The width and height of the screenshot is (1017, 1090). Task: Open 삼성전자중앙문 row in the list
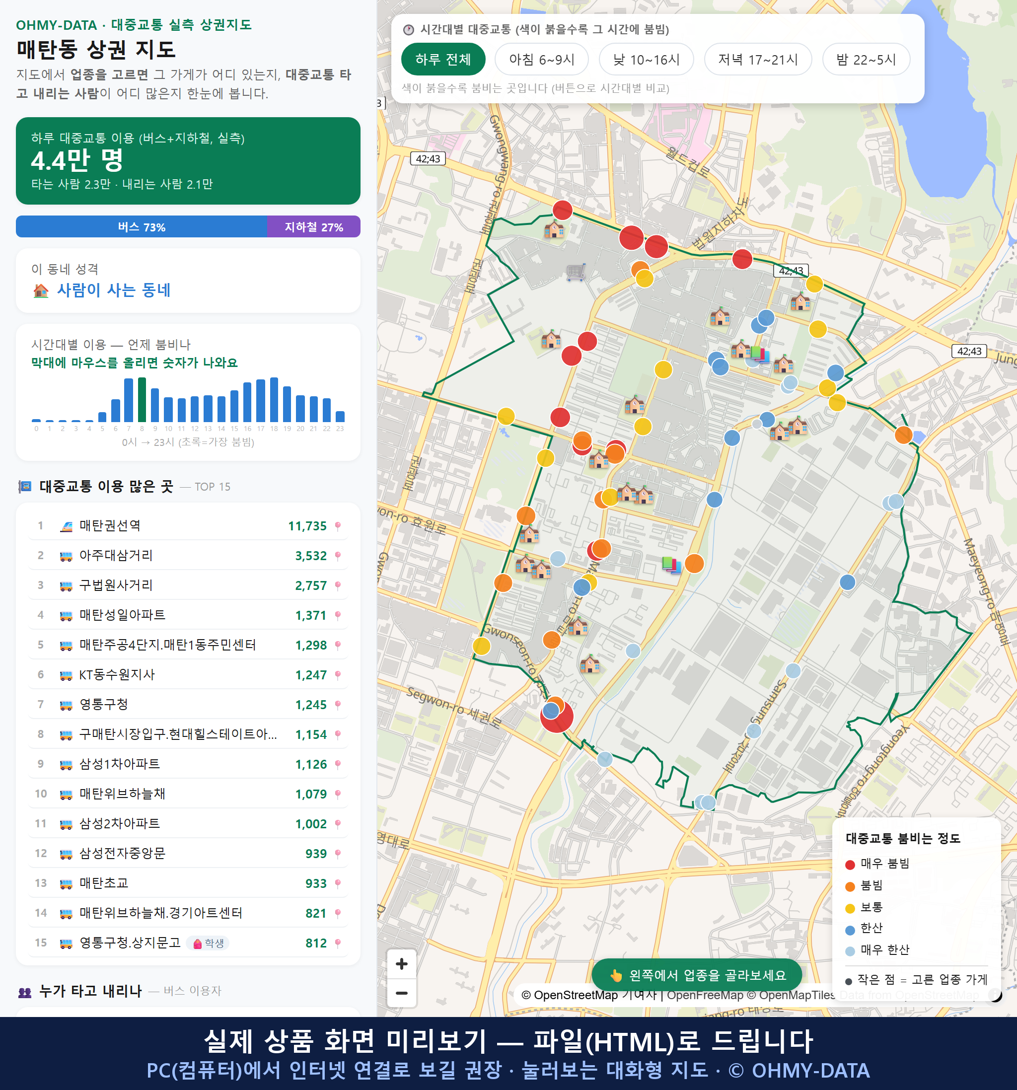pos(188,853)
